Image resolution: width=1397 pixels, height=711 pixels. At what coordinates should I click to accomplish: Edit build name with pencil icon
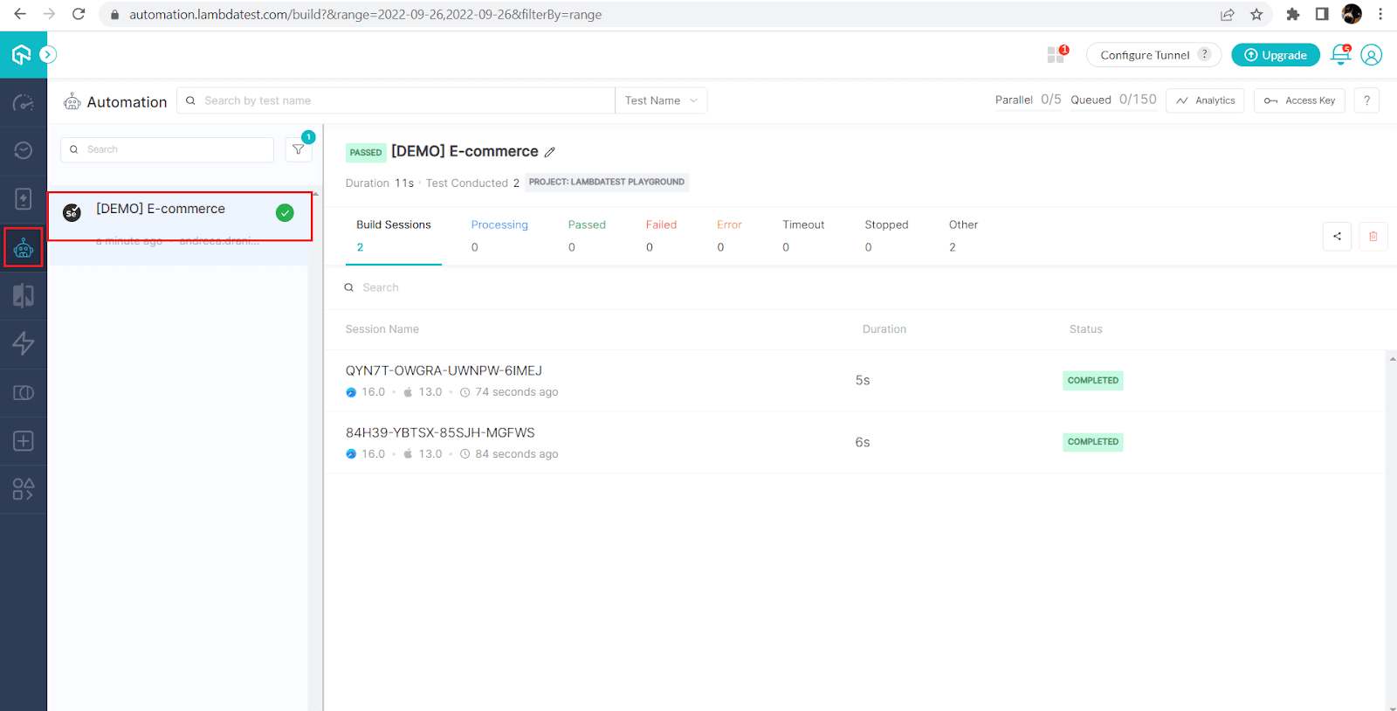tap(550, 152)
